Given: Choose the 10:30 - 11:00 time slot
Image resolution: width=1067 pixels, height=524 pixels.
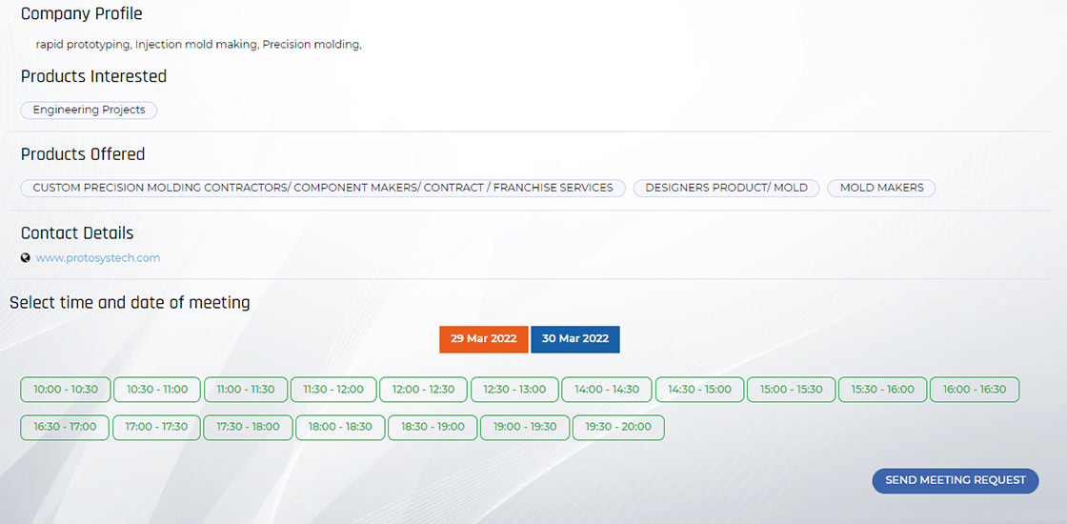Looking at the screenshot, I should [157, 390].
